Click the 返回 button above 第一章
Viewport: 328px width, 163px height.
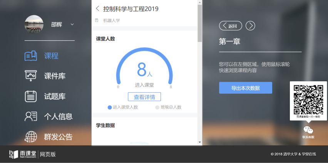pyautogui.click(x=231, y=26)
